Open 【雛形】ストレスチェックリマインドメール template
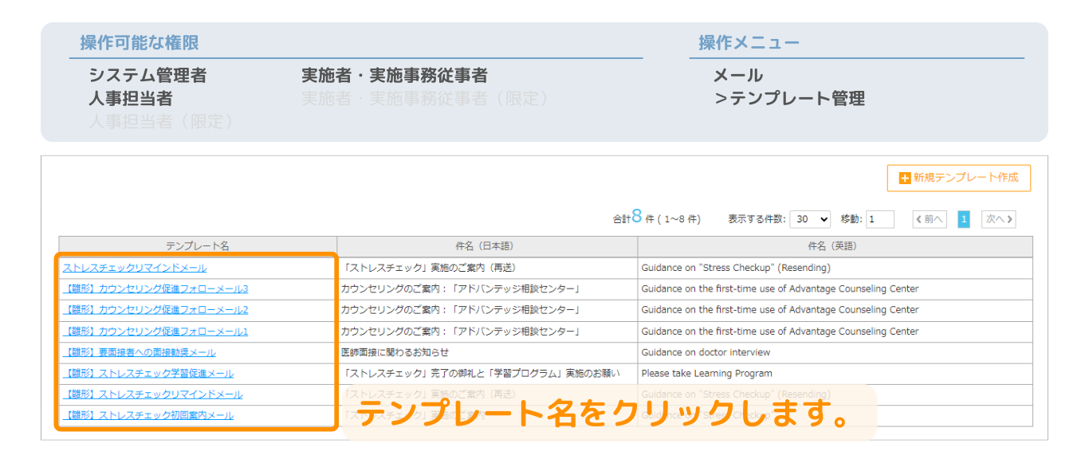The height and width of the screenshot is (463, 1089). click(x=153, y=394)
